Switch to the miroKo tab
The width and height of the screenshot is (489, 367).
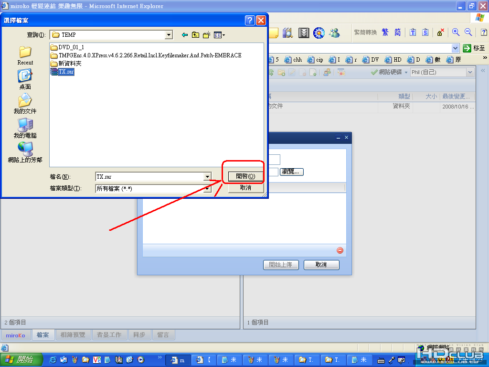pyautogui.click(x=16, y=335)
